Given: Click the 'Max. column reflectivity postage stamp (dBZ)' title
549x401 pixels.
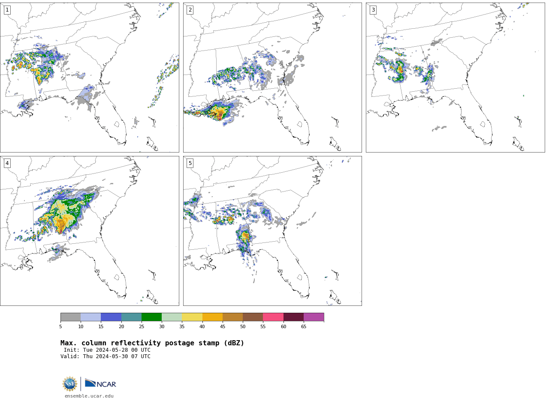Looking at the screenshot, I should pyautogui.click(x=152, y=343).
